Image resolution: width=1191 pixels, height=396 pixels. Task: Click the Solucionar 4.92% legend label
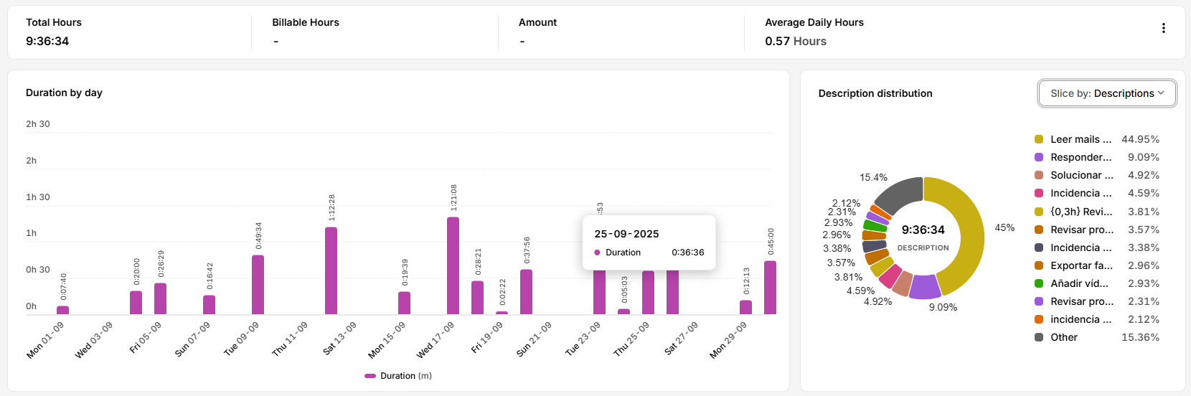pyautogui.click(x=1081, y=175)
